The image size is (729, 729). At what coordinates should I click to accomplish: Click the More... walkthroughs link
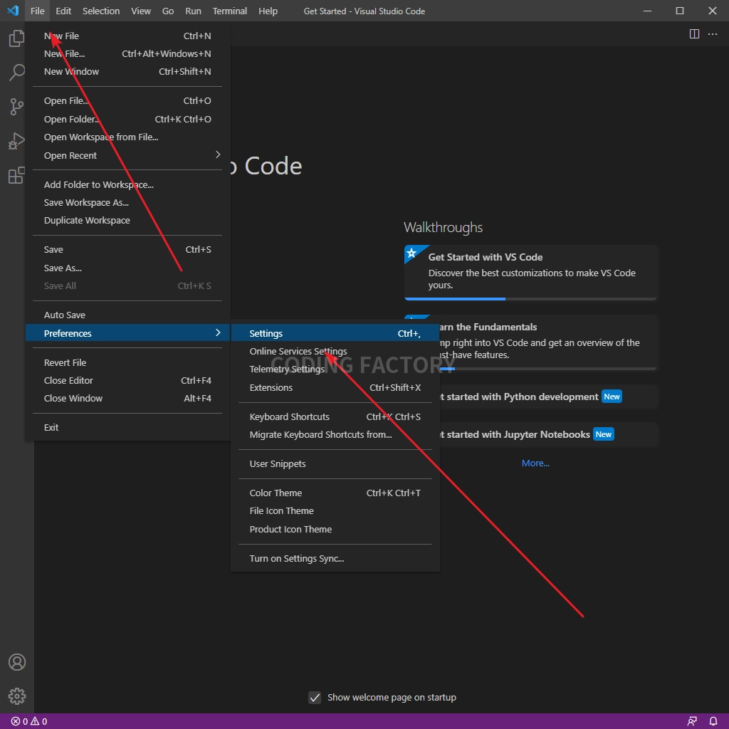pos(535,463)
